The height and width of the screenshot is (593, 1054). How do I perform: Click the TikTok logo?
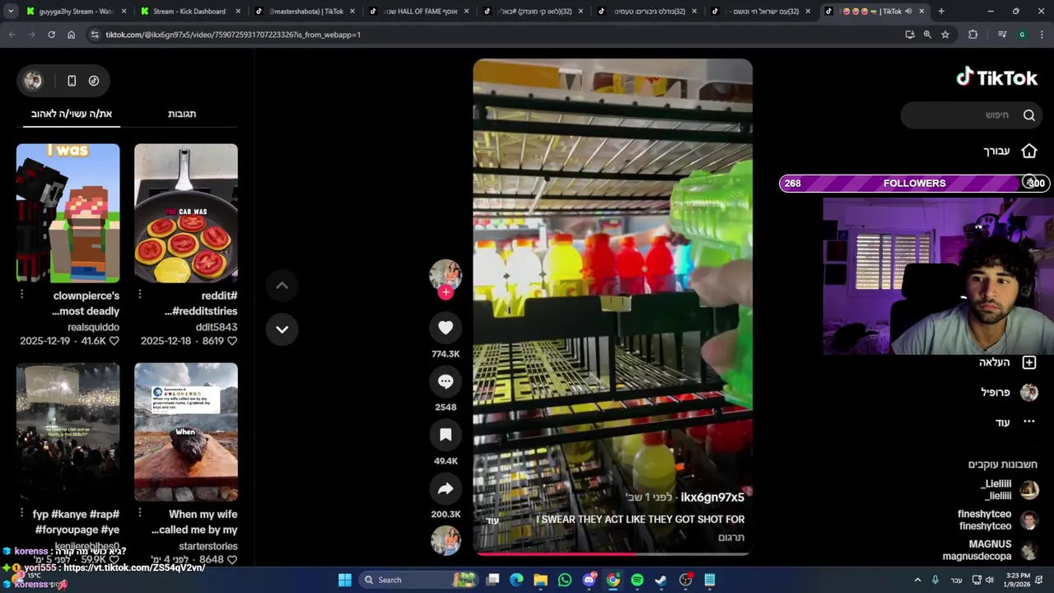(x=996, y=77)
